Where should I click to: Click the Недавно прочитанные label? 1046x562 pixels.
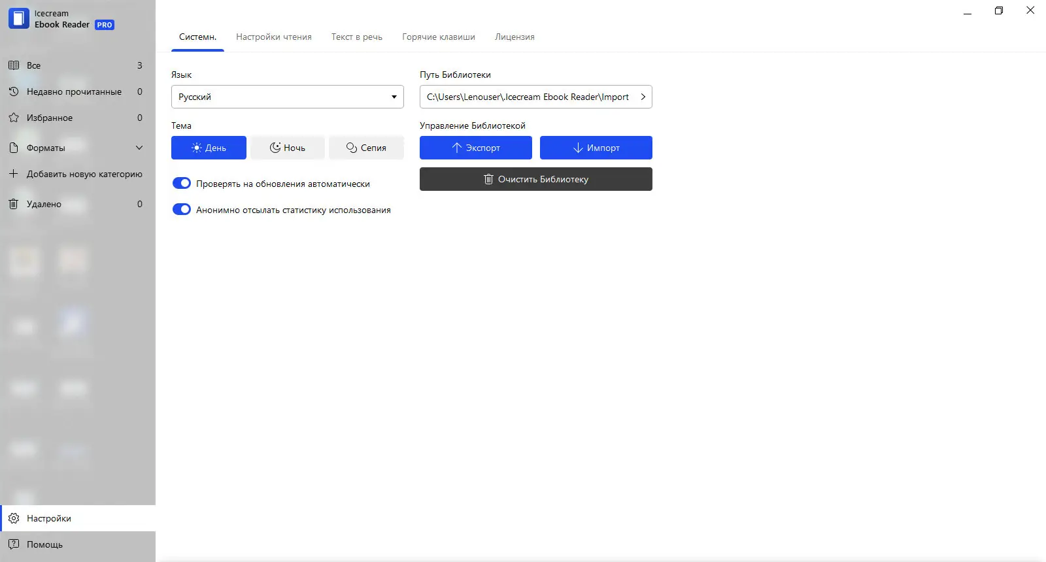(x=74, y=91)
